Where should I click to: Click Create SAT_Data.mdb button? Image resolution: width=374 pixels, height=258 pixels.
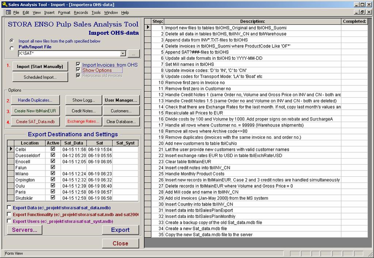click(x=35, y=122)
